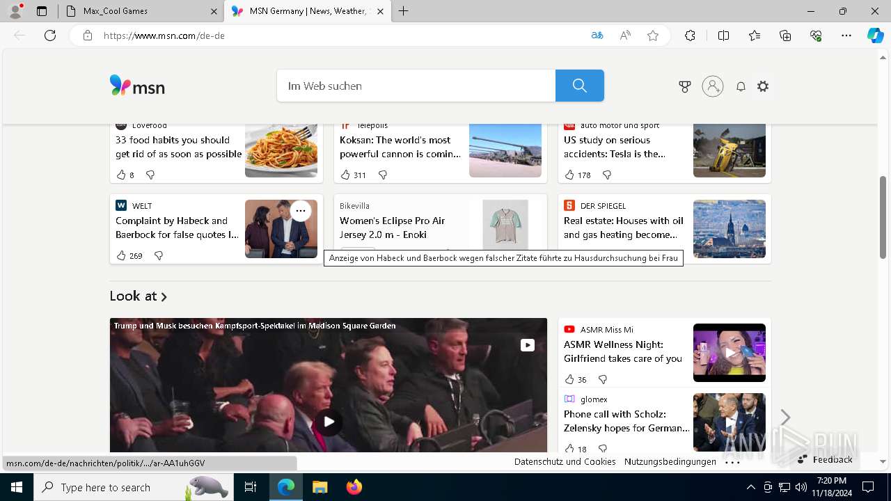Dislike the Habeck and Baerbock article
Screen dimensions: 891x501
pos(159,255)
